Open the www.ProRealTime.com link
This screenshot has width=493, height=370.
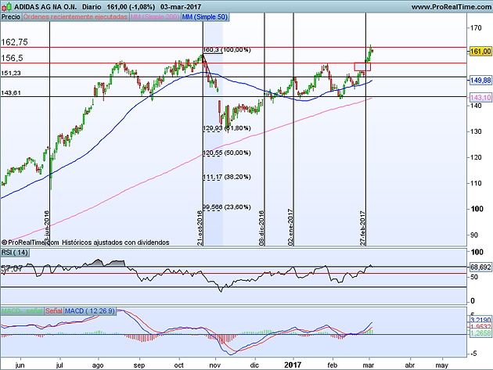(x=452, y=6)
